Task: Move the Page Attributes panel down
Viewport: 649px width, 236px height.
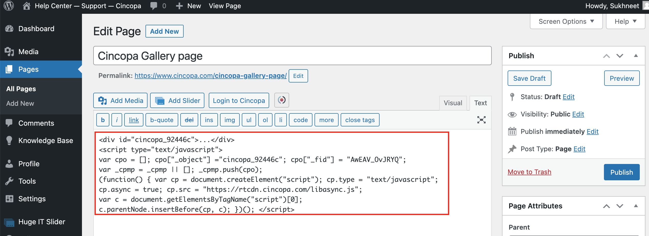Action: [620, 206]
